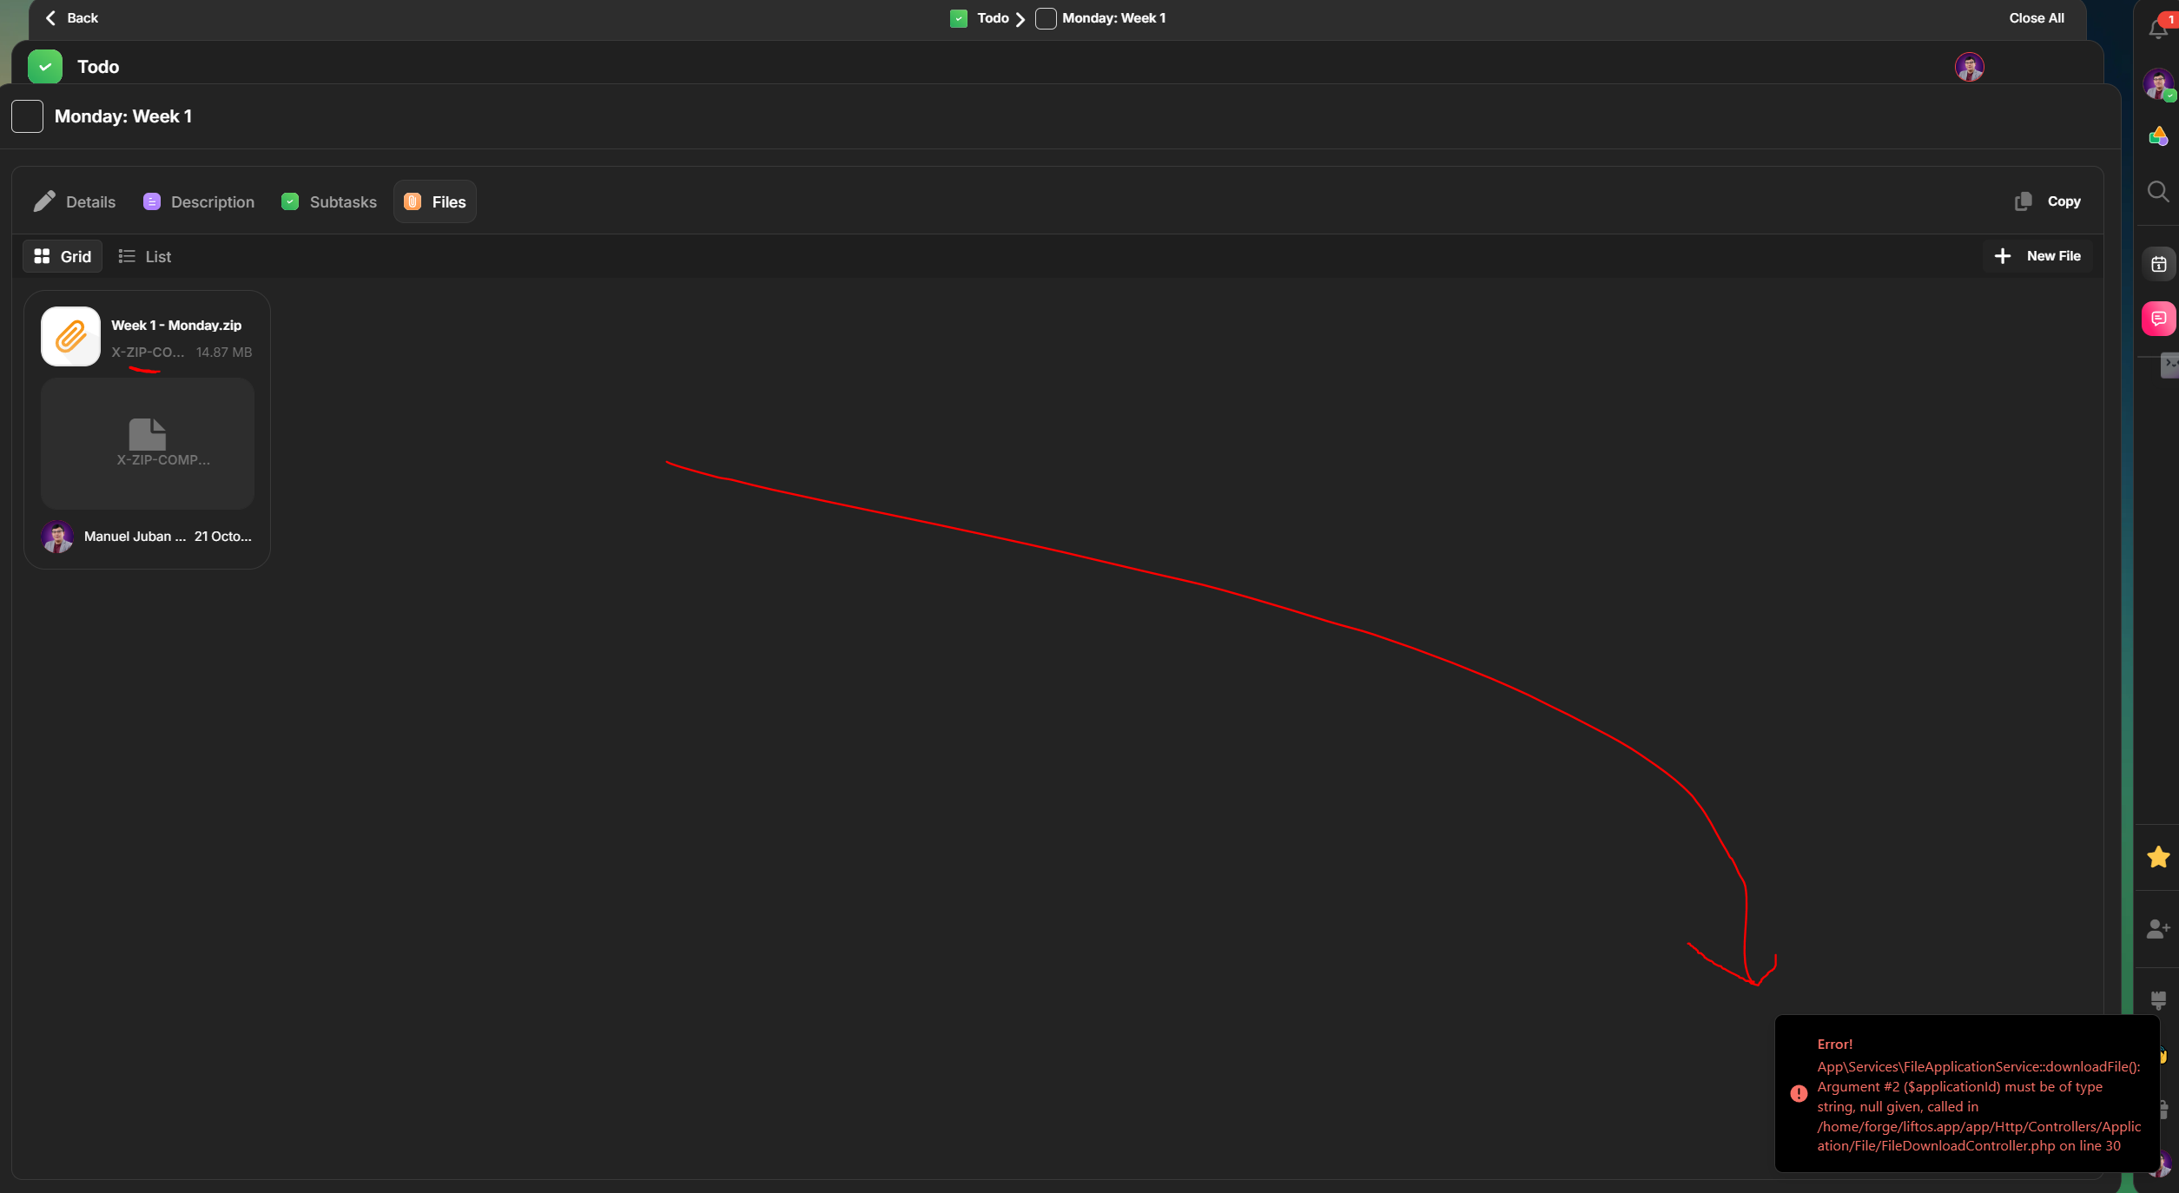Open the pink chat app icon
This screenshot has height=1193, width=2179.
click(2158, 319)
